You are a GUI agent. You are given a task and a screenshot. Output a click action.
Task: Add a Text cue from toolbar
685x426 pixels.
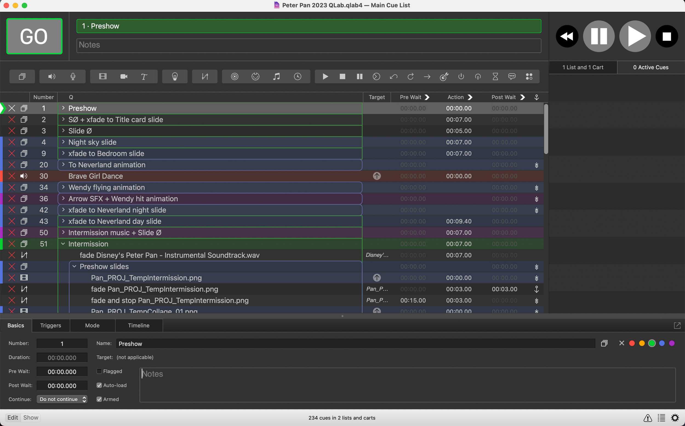click(x=144, y=77)
